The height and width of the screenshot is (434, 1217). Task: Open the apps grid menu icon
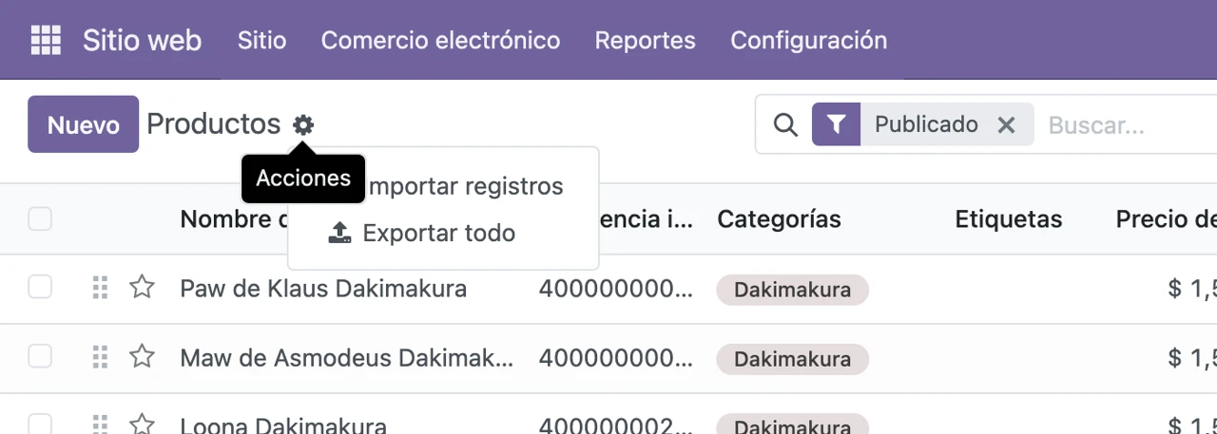(46, 40)
